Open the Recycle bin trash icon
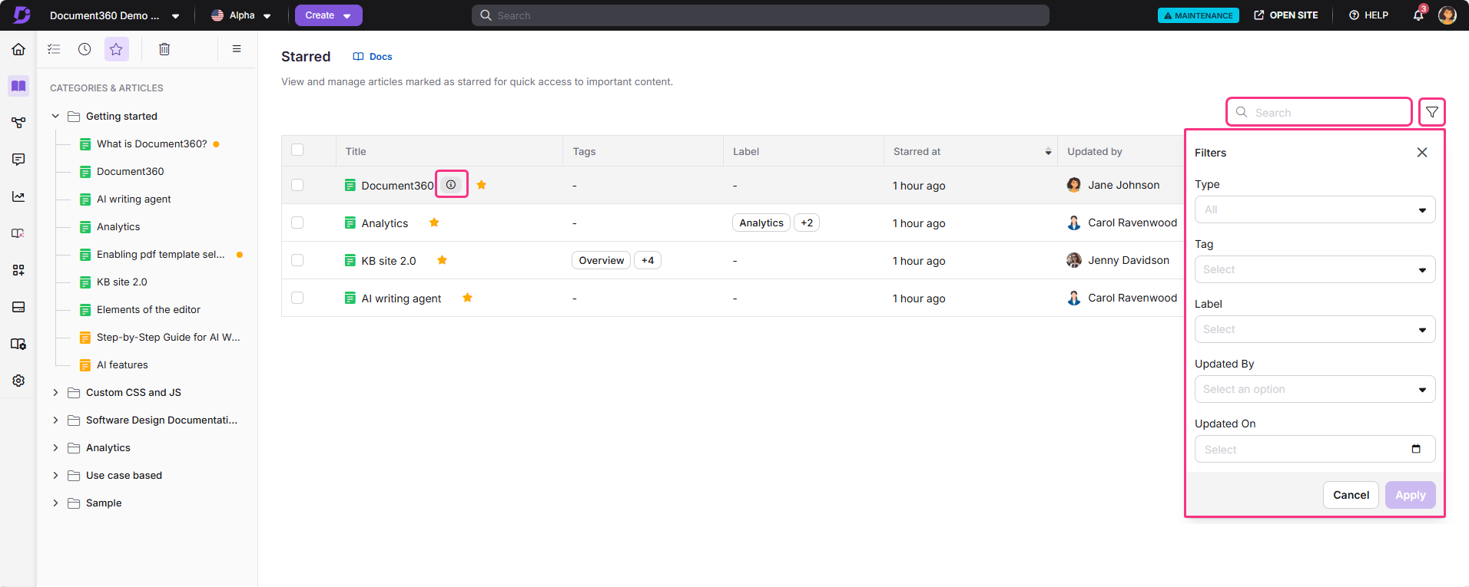The width and height of the screenshot is (1469, 587). tap(164, 49)
